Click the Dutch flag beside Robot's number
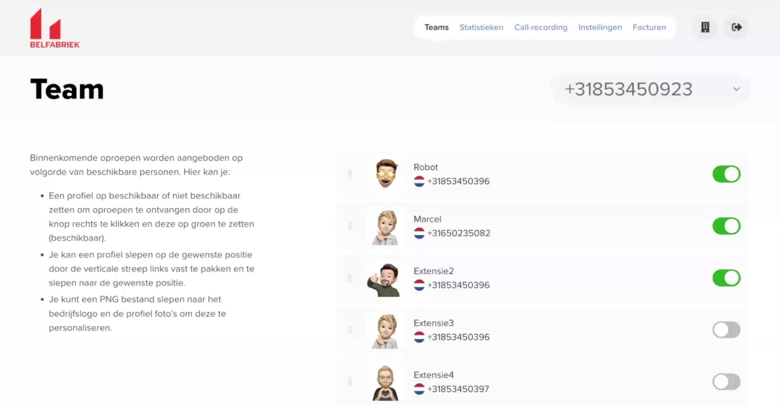 420,182
